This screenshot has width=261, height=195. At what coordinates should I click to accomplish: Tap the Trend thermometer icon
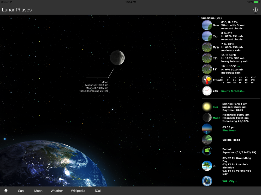click(207, 80)
